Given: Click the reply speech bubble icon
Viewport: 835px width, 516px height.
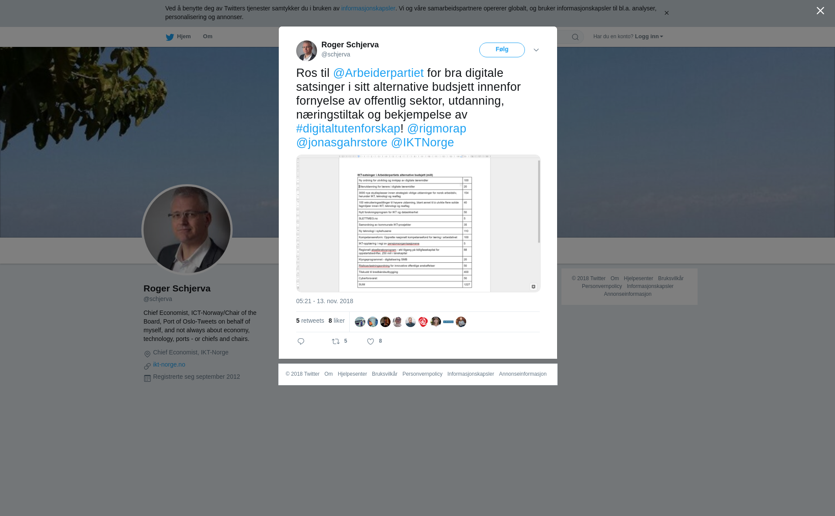Looking at the screenshot, I should click(x=301, y=341).
